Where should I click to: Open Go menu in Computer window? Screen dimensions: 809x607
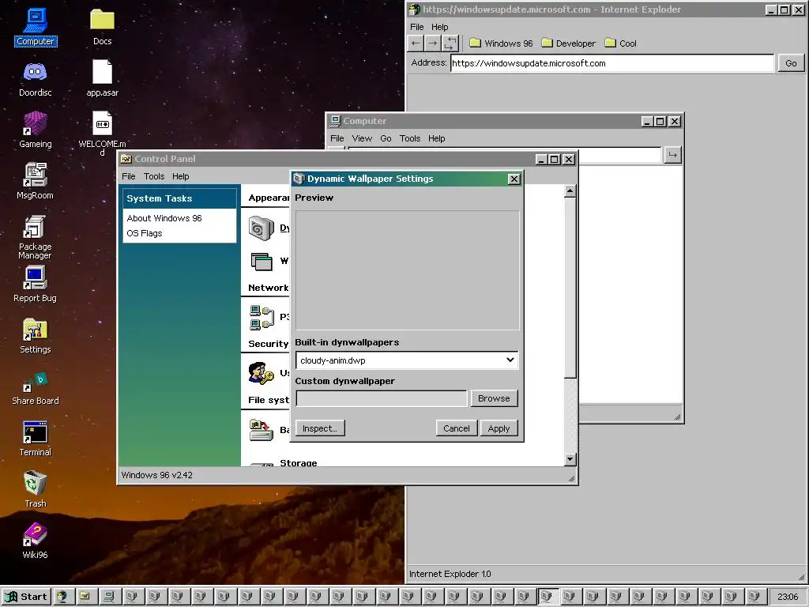(x=386, y=138)
